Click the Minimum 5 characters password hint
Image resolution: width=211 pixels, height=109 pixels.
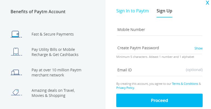point(155,57)
